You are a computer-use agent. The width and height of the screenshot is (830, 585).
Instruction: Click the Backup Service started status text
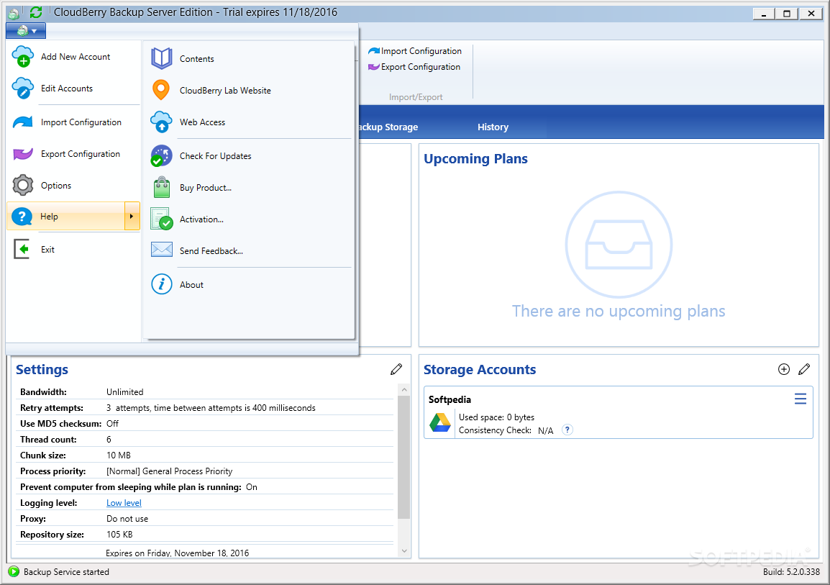pos(66,572)
